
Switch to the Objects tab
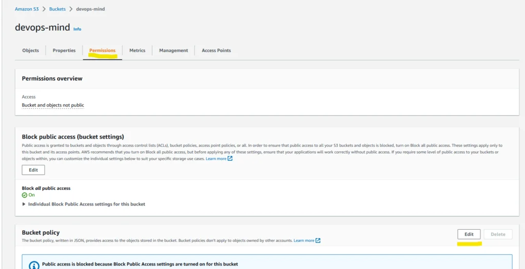[x=30, y=51]
